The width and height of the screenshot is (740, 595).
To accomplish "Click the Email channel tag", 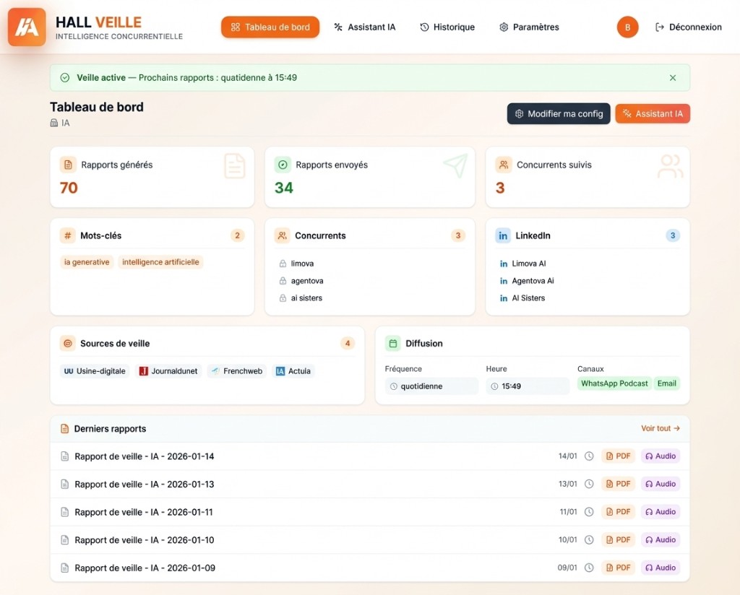I will point(666,383).
